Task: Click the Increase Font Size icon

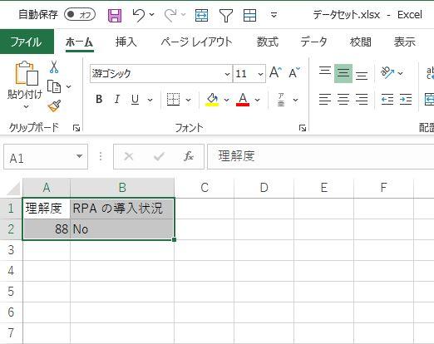Action: (x=276, y=72)
